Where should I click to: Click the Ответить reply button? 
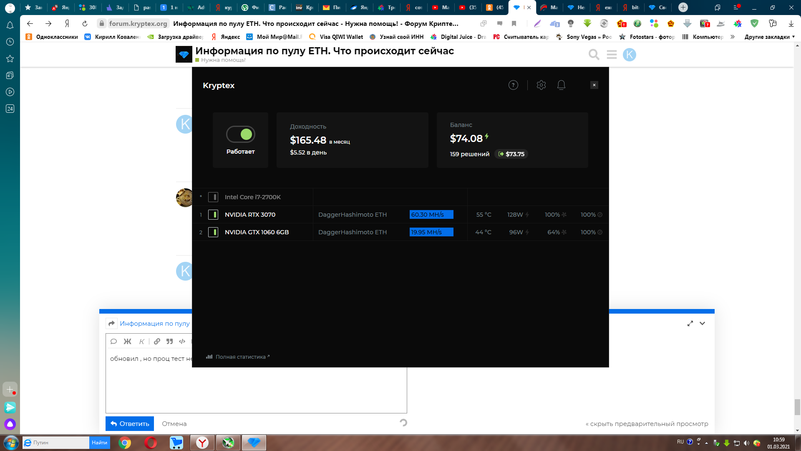(130, 423)
